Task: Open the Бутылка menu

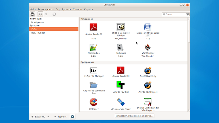Action: click(x=66, y=9)
